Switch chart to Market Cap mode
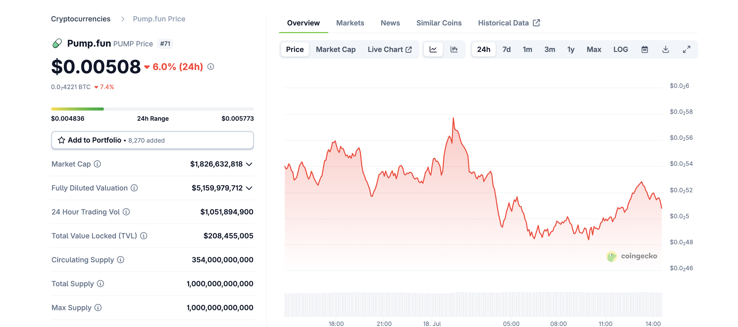 click(x=335, y=50)
